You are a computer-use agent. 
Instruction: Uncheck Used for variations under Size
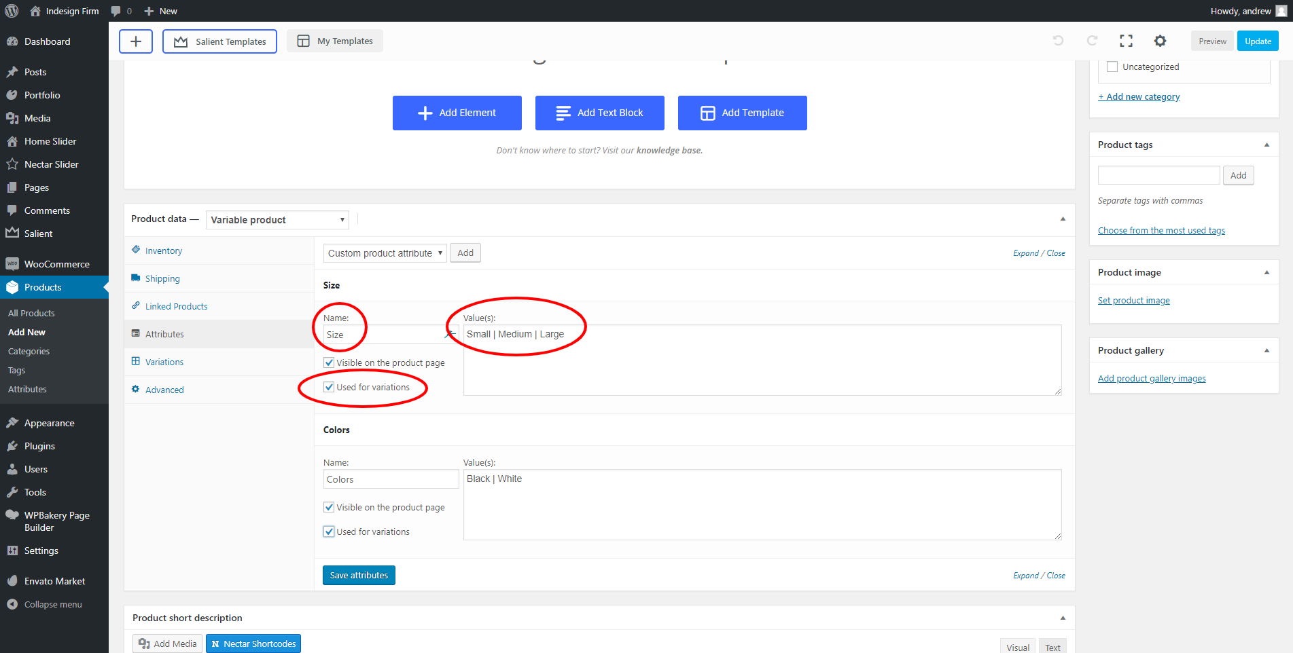click(329, 387)
